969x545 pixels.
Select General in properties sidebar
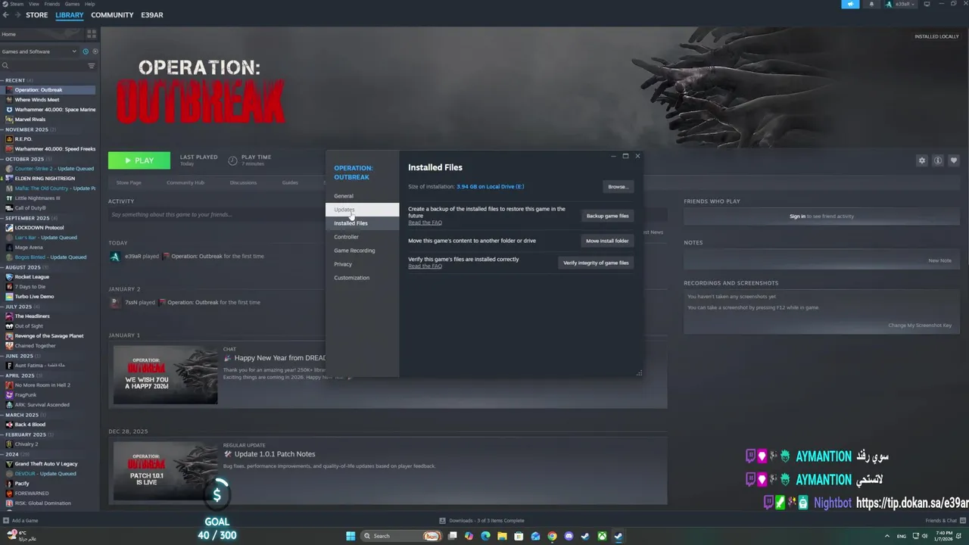pyautogui.click(x=362, y=196)
